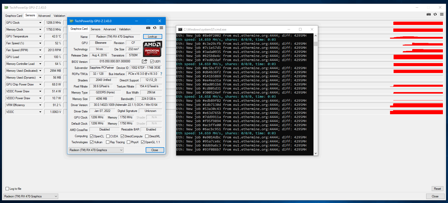Screen dimensions: 448x203
Task: Open the VRM Efficiency sensor dropdown
Action: tap(40, 105)
